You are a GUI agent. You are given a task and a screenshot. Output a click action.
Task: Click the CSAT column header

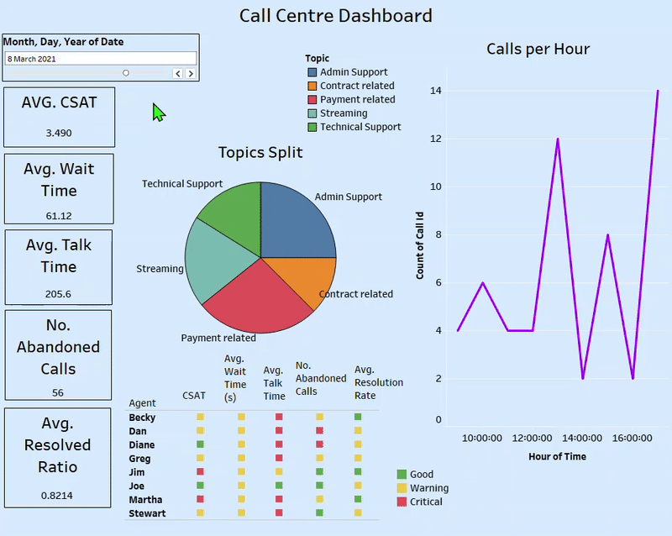click(x=194, y=396)
